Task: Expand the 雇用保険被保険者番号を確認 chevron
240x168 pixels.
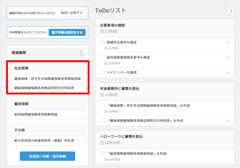Action: [228, 57]
